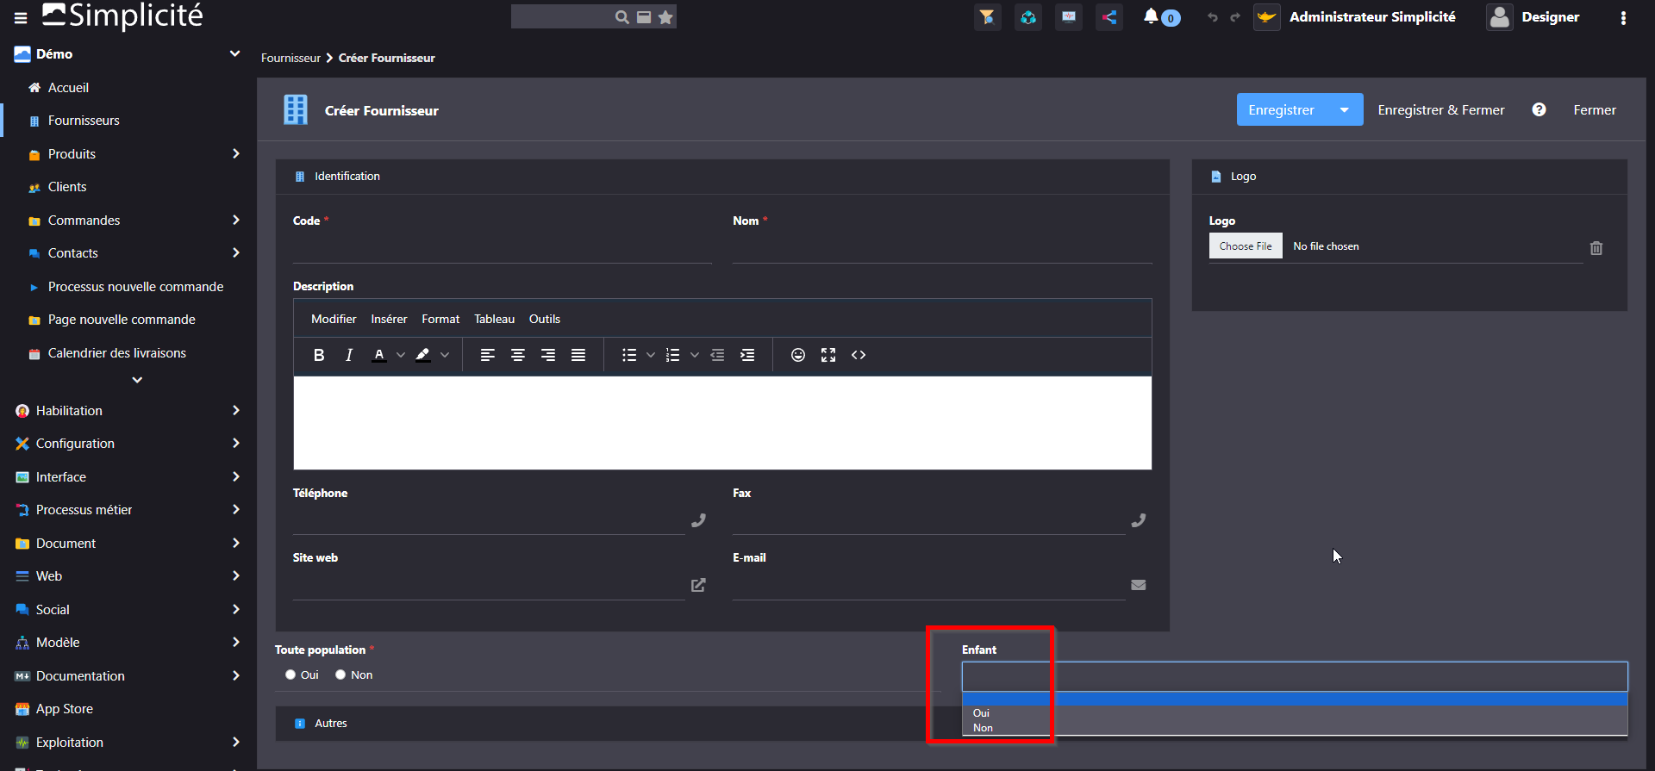Select Non for Toute population
The width and height of the screenshot is (1655, 771).
(340, 675)
